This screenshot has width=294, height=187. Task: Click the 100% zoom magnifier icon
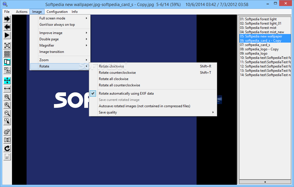[7, 97]
